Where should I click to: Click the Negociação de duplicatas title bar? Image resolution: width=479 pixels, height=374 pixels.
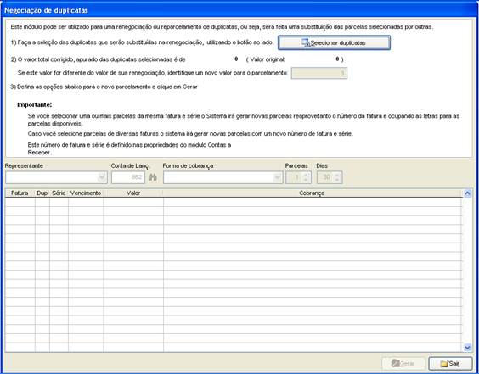point(239,10)
